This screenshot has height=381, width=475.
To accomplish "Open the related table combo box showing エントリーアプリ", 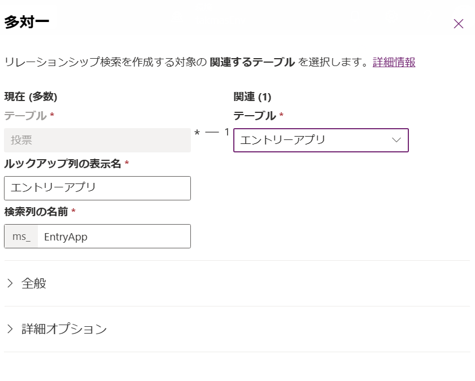I will click(x=313, y=140).
